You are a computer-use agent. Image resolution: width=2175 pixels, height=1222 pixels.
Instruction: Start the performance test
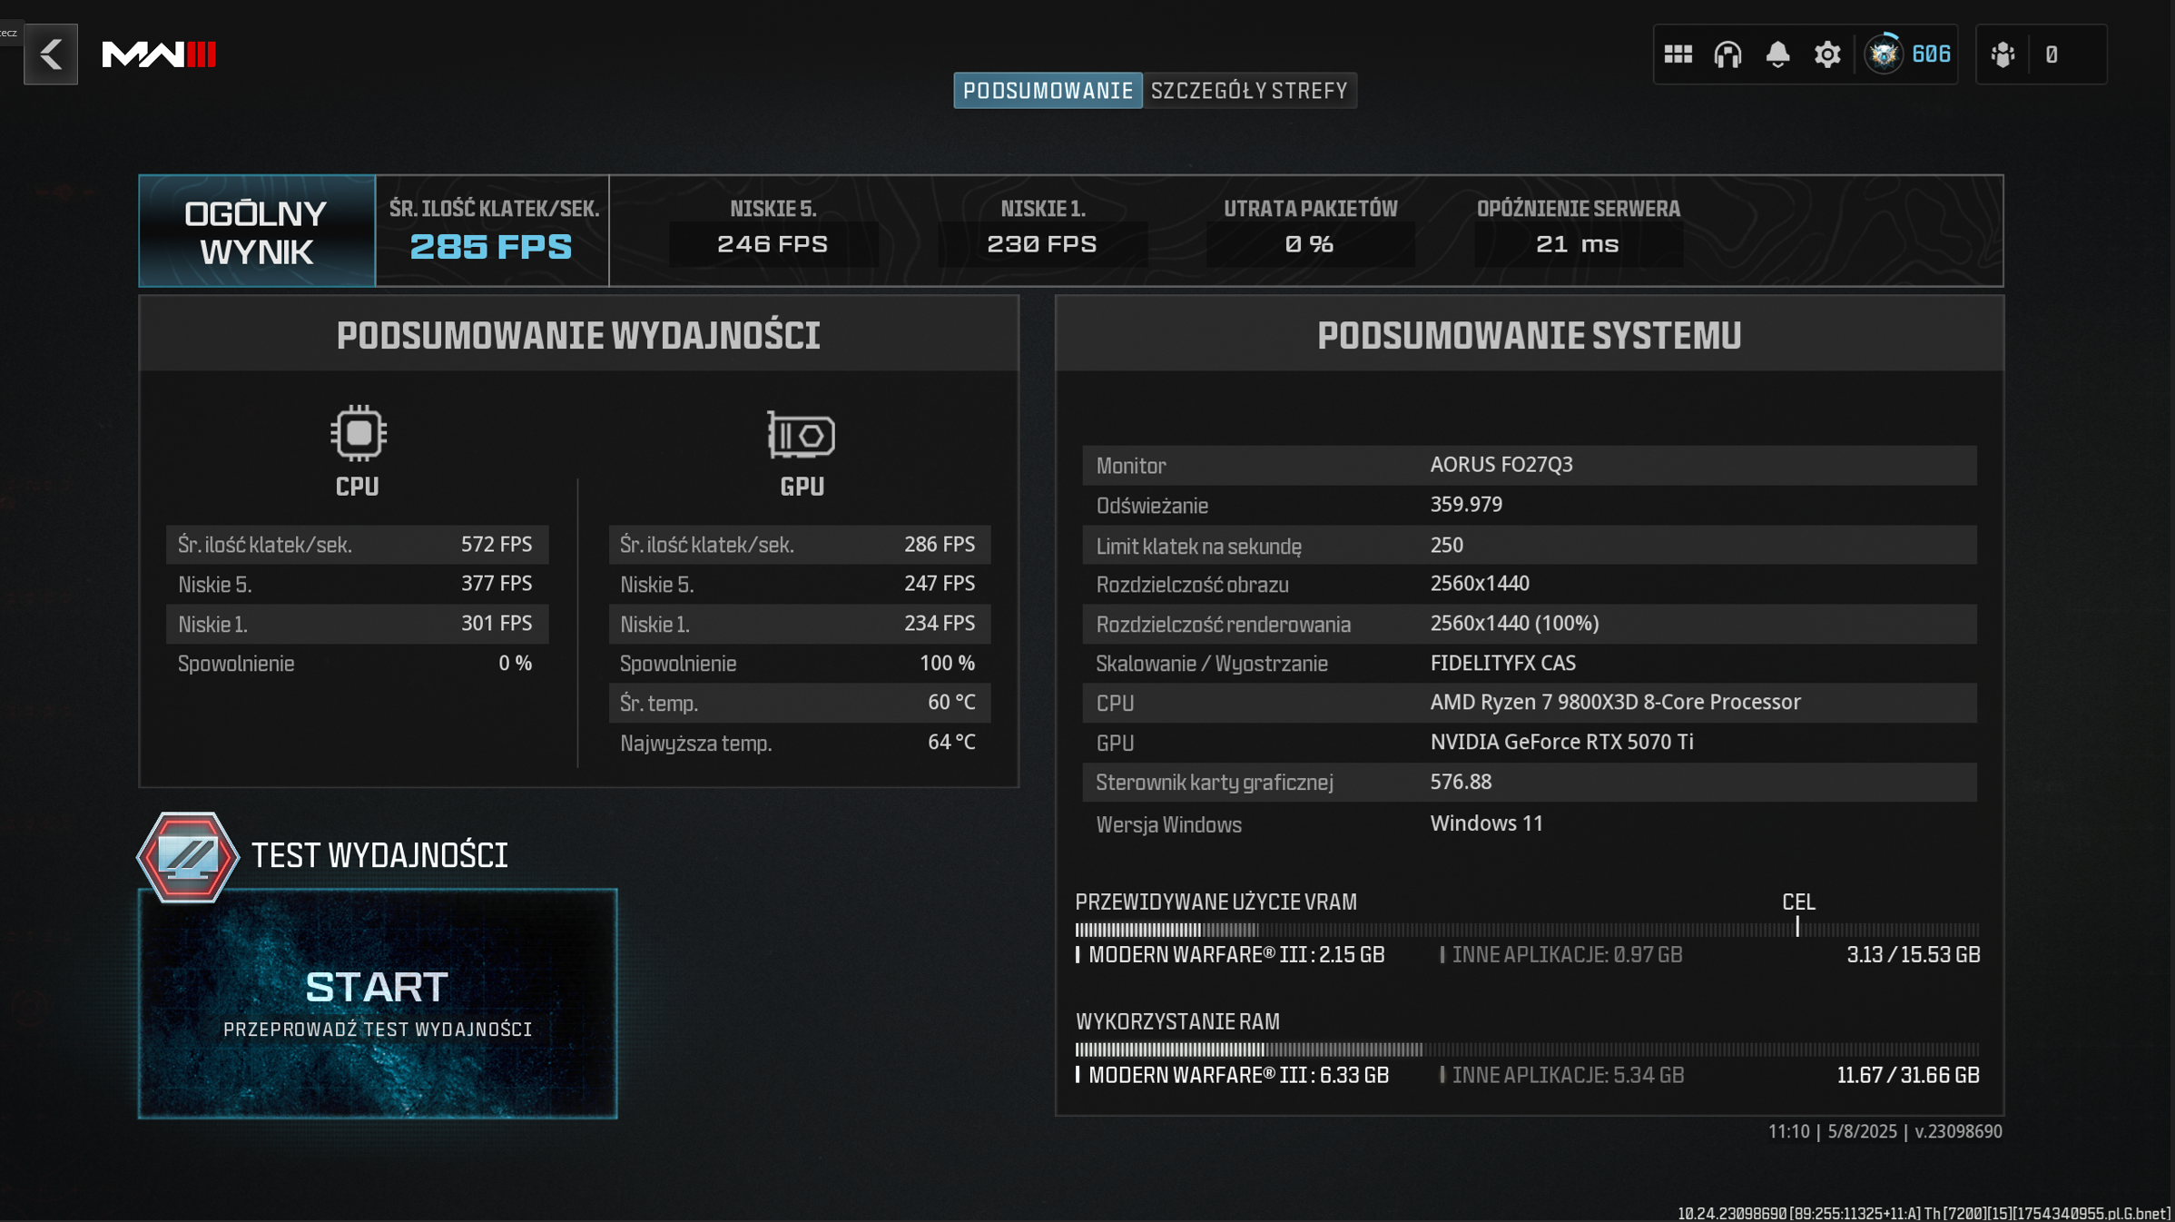point(378,1003)
